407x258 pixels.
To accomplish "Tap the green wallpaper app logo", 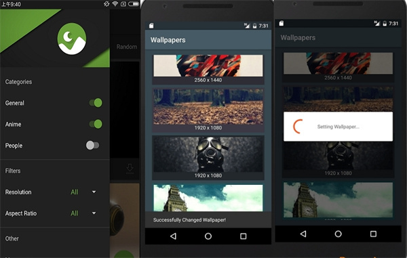I will [72, 39].
